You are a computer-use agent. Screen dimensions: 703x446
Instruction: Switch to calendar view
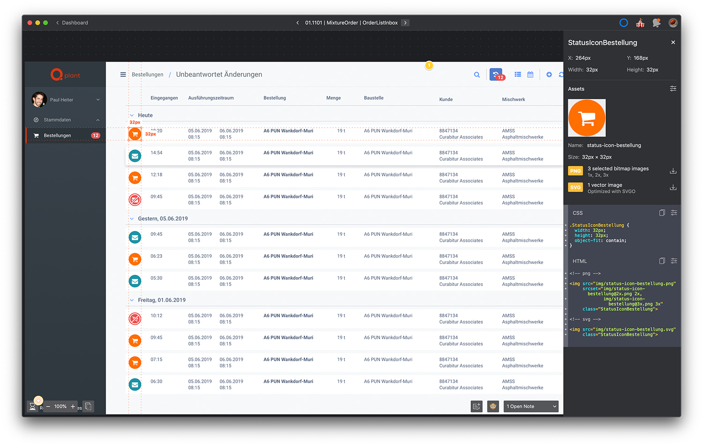(x=531, y=74)
